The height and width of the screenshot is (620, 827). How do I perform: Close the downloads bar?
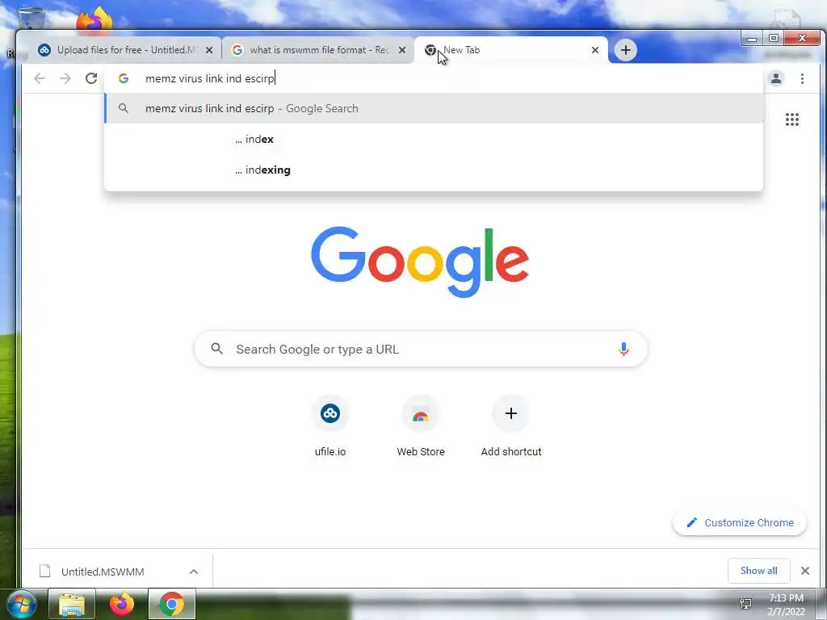click(x=805, y=571)
